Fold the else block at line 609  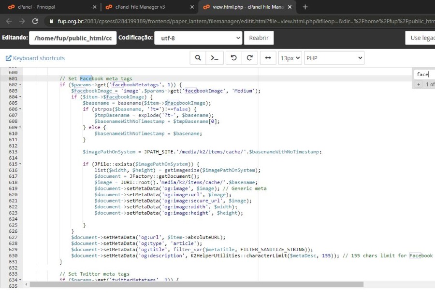(20, 127)
